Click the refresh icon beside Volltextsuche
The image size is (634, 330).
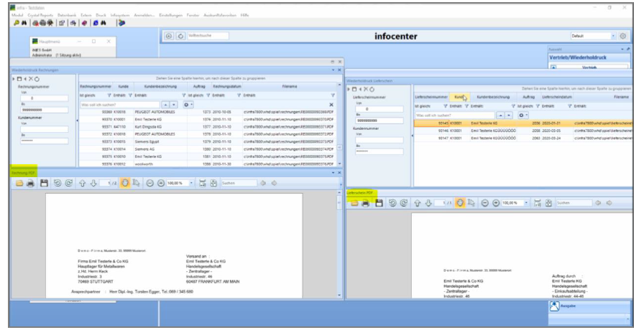click(x=180, y=35)
